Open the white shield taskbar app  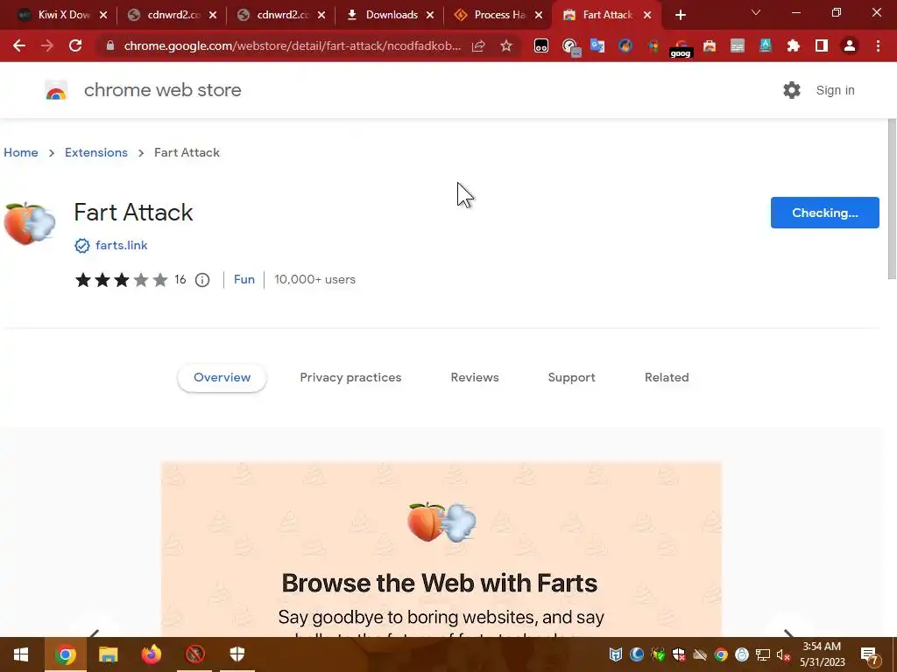[237, 654]
